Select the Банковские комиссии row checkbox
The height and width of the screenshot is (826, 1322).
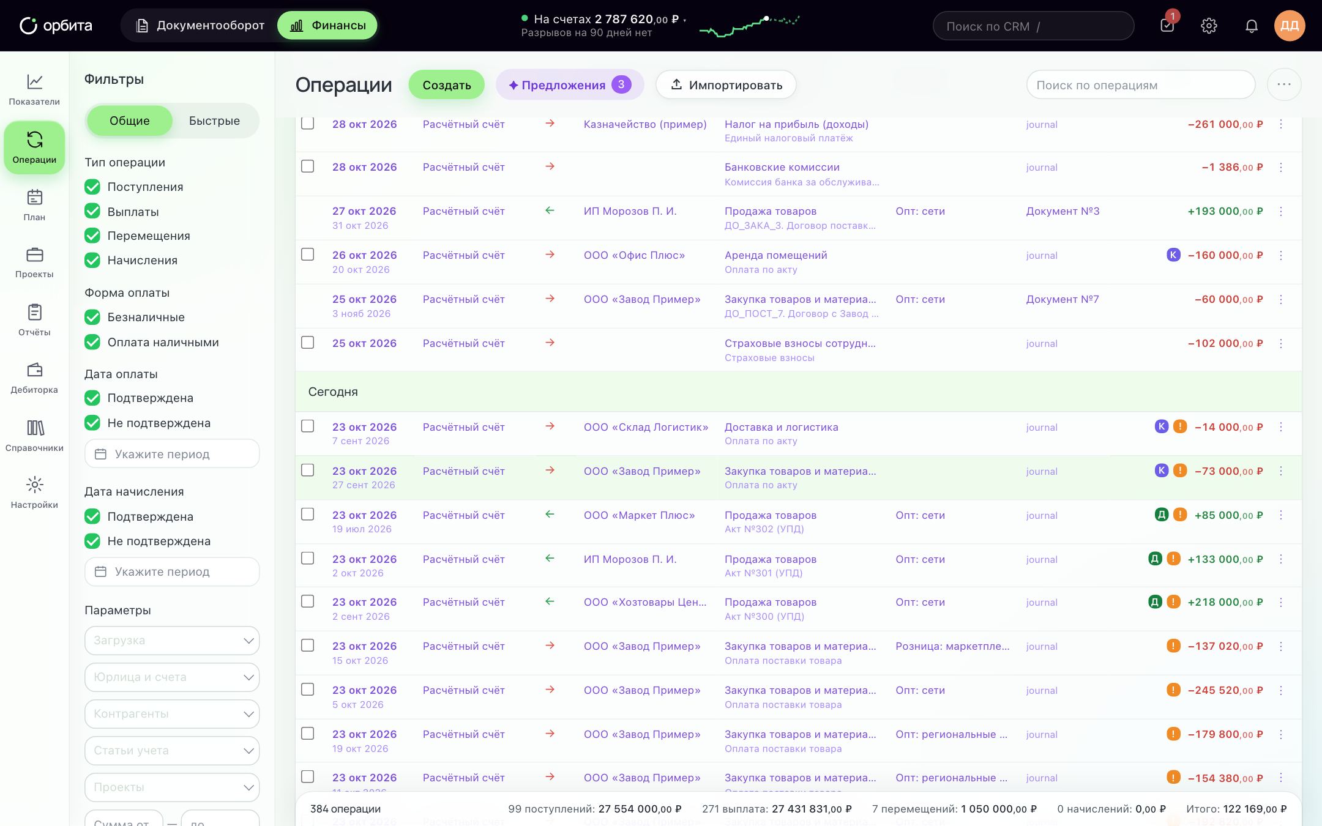308,166
